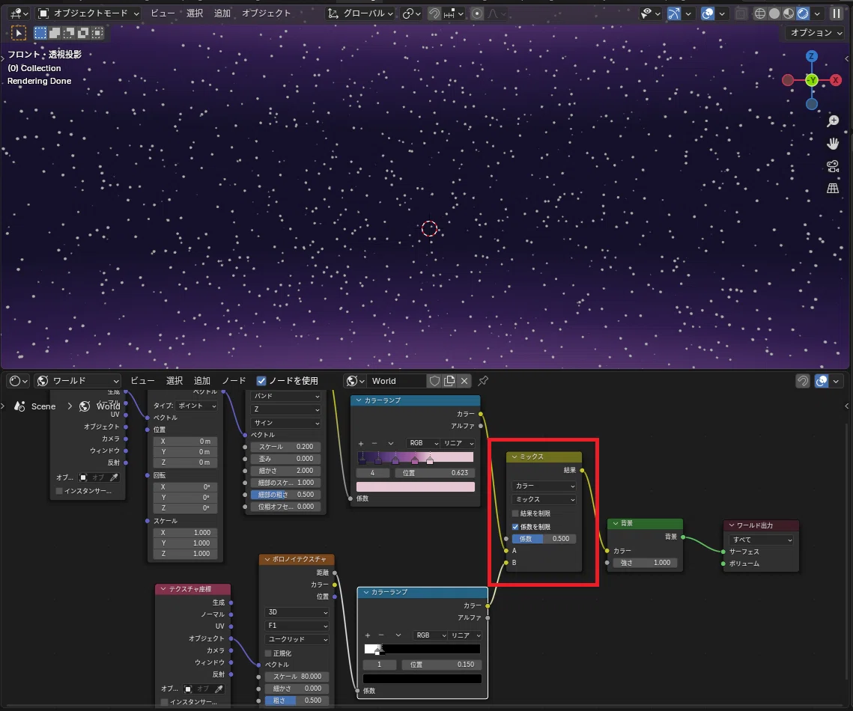Viewport: 853px width, 711px height.
Task: Enable clamp result checkbox in Mix node
Action: [x=515, y=513]
